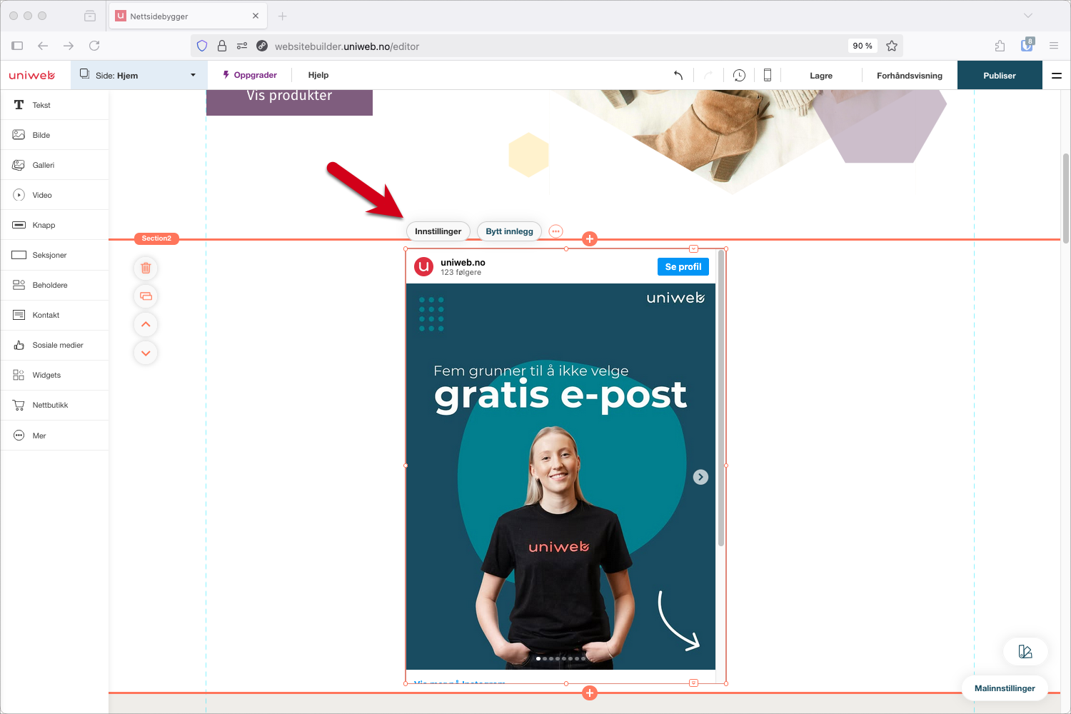Add a section above Section2 with the plus
Viewport: 1071px width, 714px height.
click(x=590, y=239)
